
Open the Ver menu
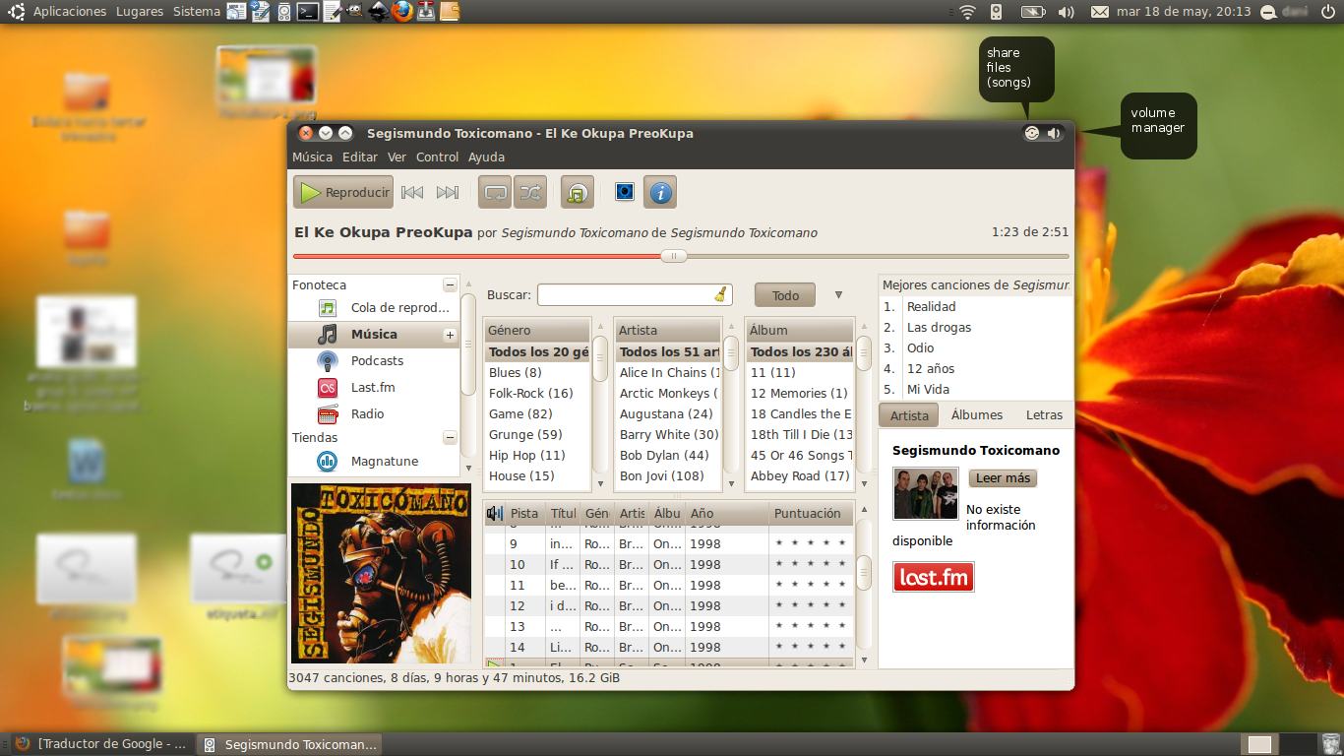(x=397, y=157)
